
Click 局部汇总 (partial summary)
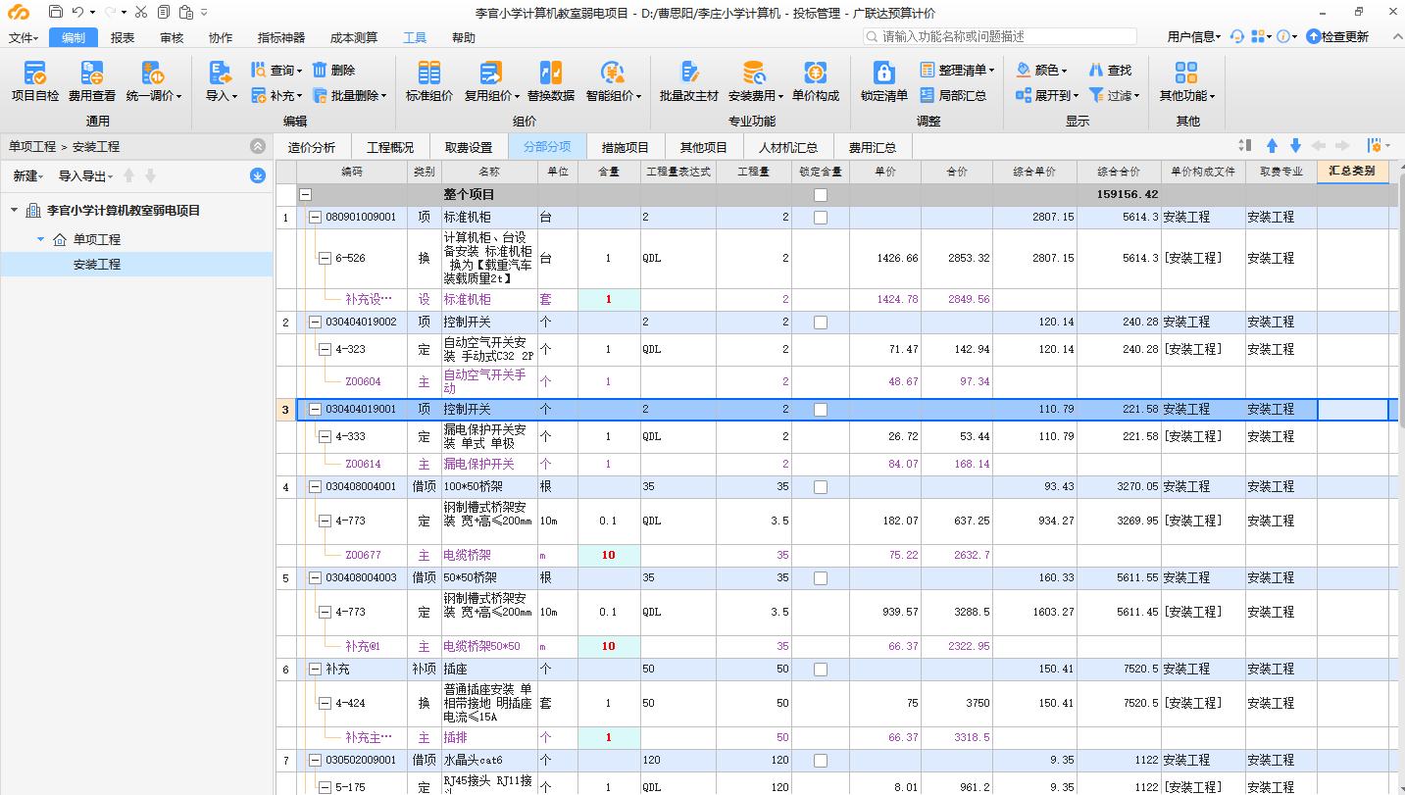[x=953, y=96]
